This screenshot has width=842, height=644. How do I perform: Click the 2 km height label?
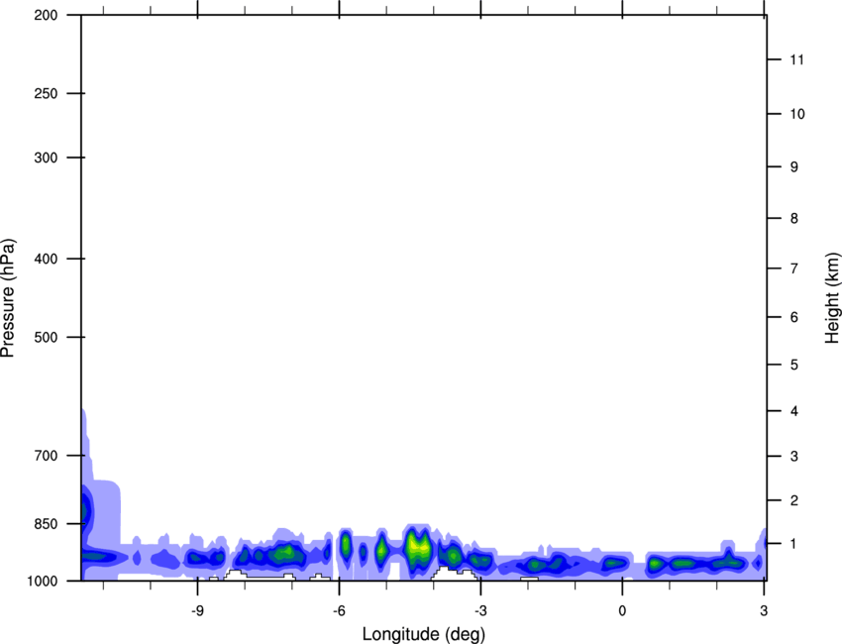click(x=794, y=500)
